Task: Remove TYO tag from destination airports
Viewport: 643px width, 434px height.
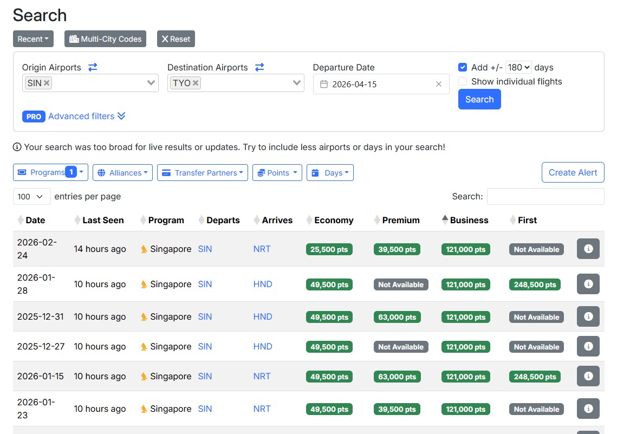Action: (x=196, y=83)
